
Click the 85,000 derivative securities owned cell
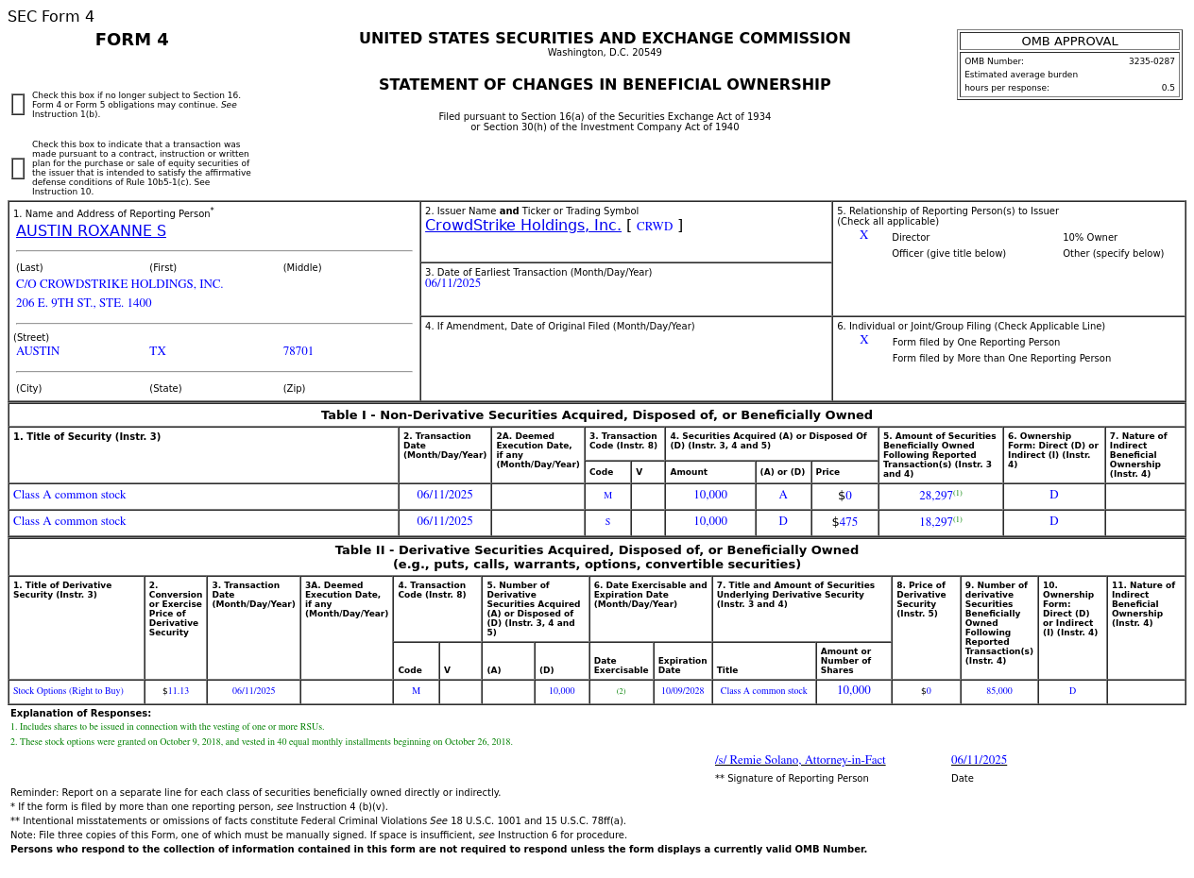click(999, 692)
